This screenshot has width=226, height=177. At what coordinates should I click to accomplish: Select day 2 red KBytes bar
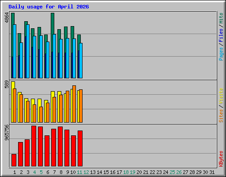pos(20,154)
